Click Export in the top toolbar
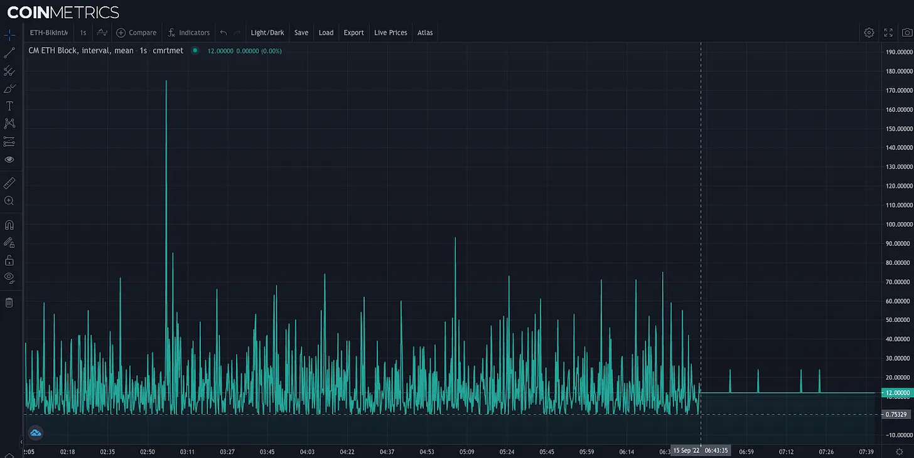Viewport: 914px width, 458px height. click(354, 33)
